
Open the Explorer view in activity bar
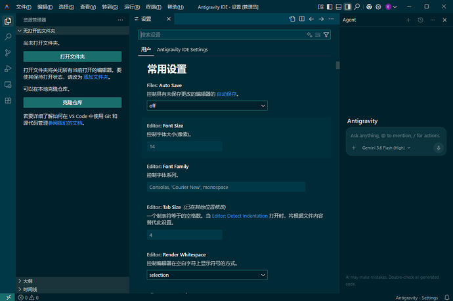[x=8, y=21]
